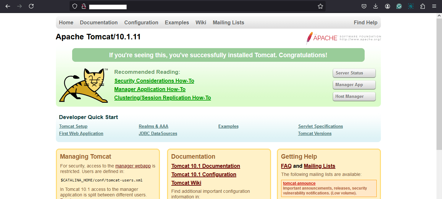Open the Tomcat Wiki link
The width and height of the screenshot is (442, 199).
point(186,183)
